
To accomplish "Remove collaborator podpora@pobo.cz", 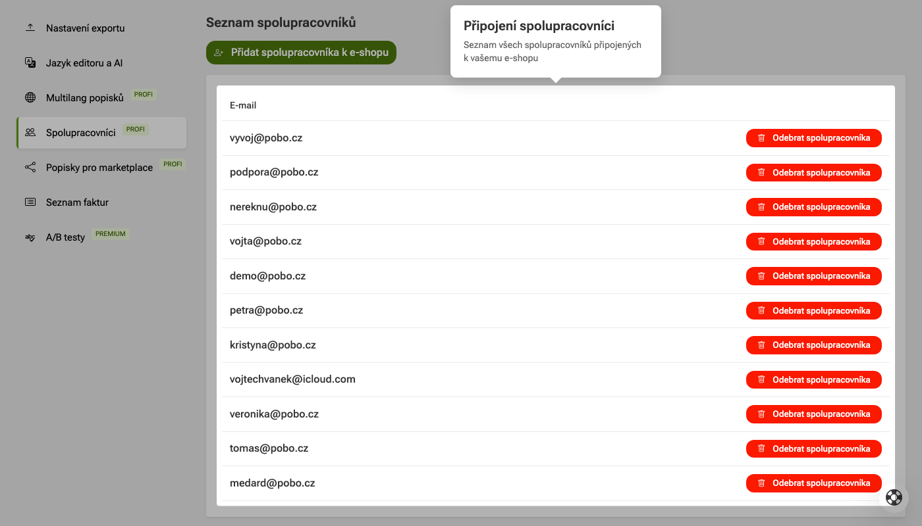I will pyautogui.click(x=813, y=173).
